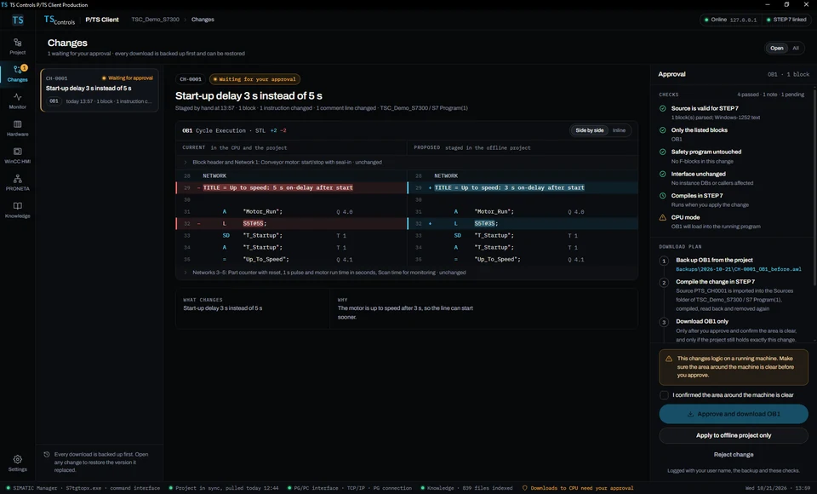Click the check icon for Safety program untouched
The width and height of the screenshot is (817, 494).
pos(663,152)
